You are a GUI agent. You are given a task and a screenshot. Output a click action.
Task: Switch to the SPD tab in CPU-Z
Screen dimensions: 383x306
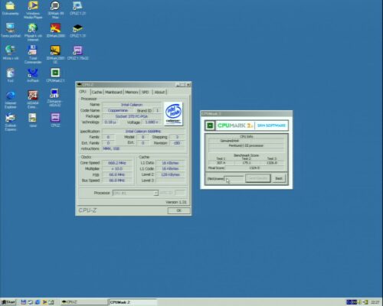[146, 92]
